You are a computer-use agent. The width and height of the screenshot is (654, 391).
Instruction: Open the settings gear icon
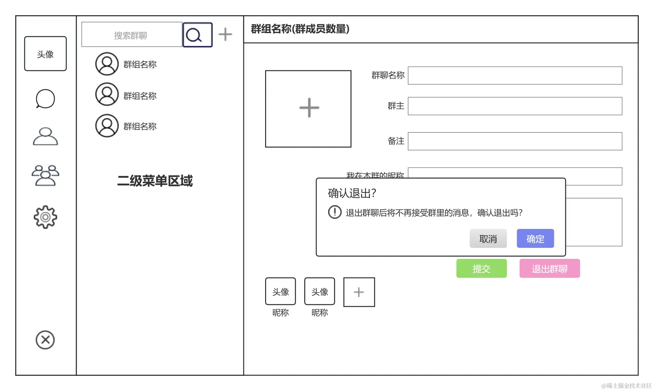[x=45, y=216]
